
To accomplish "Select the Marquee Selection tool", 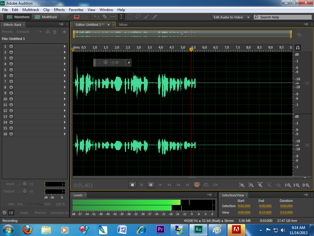I will click(130, 17).
